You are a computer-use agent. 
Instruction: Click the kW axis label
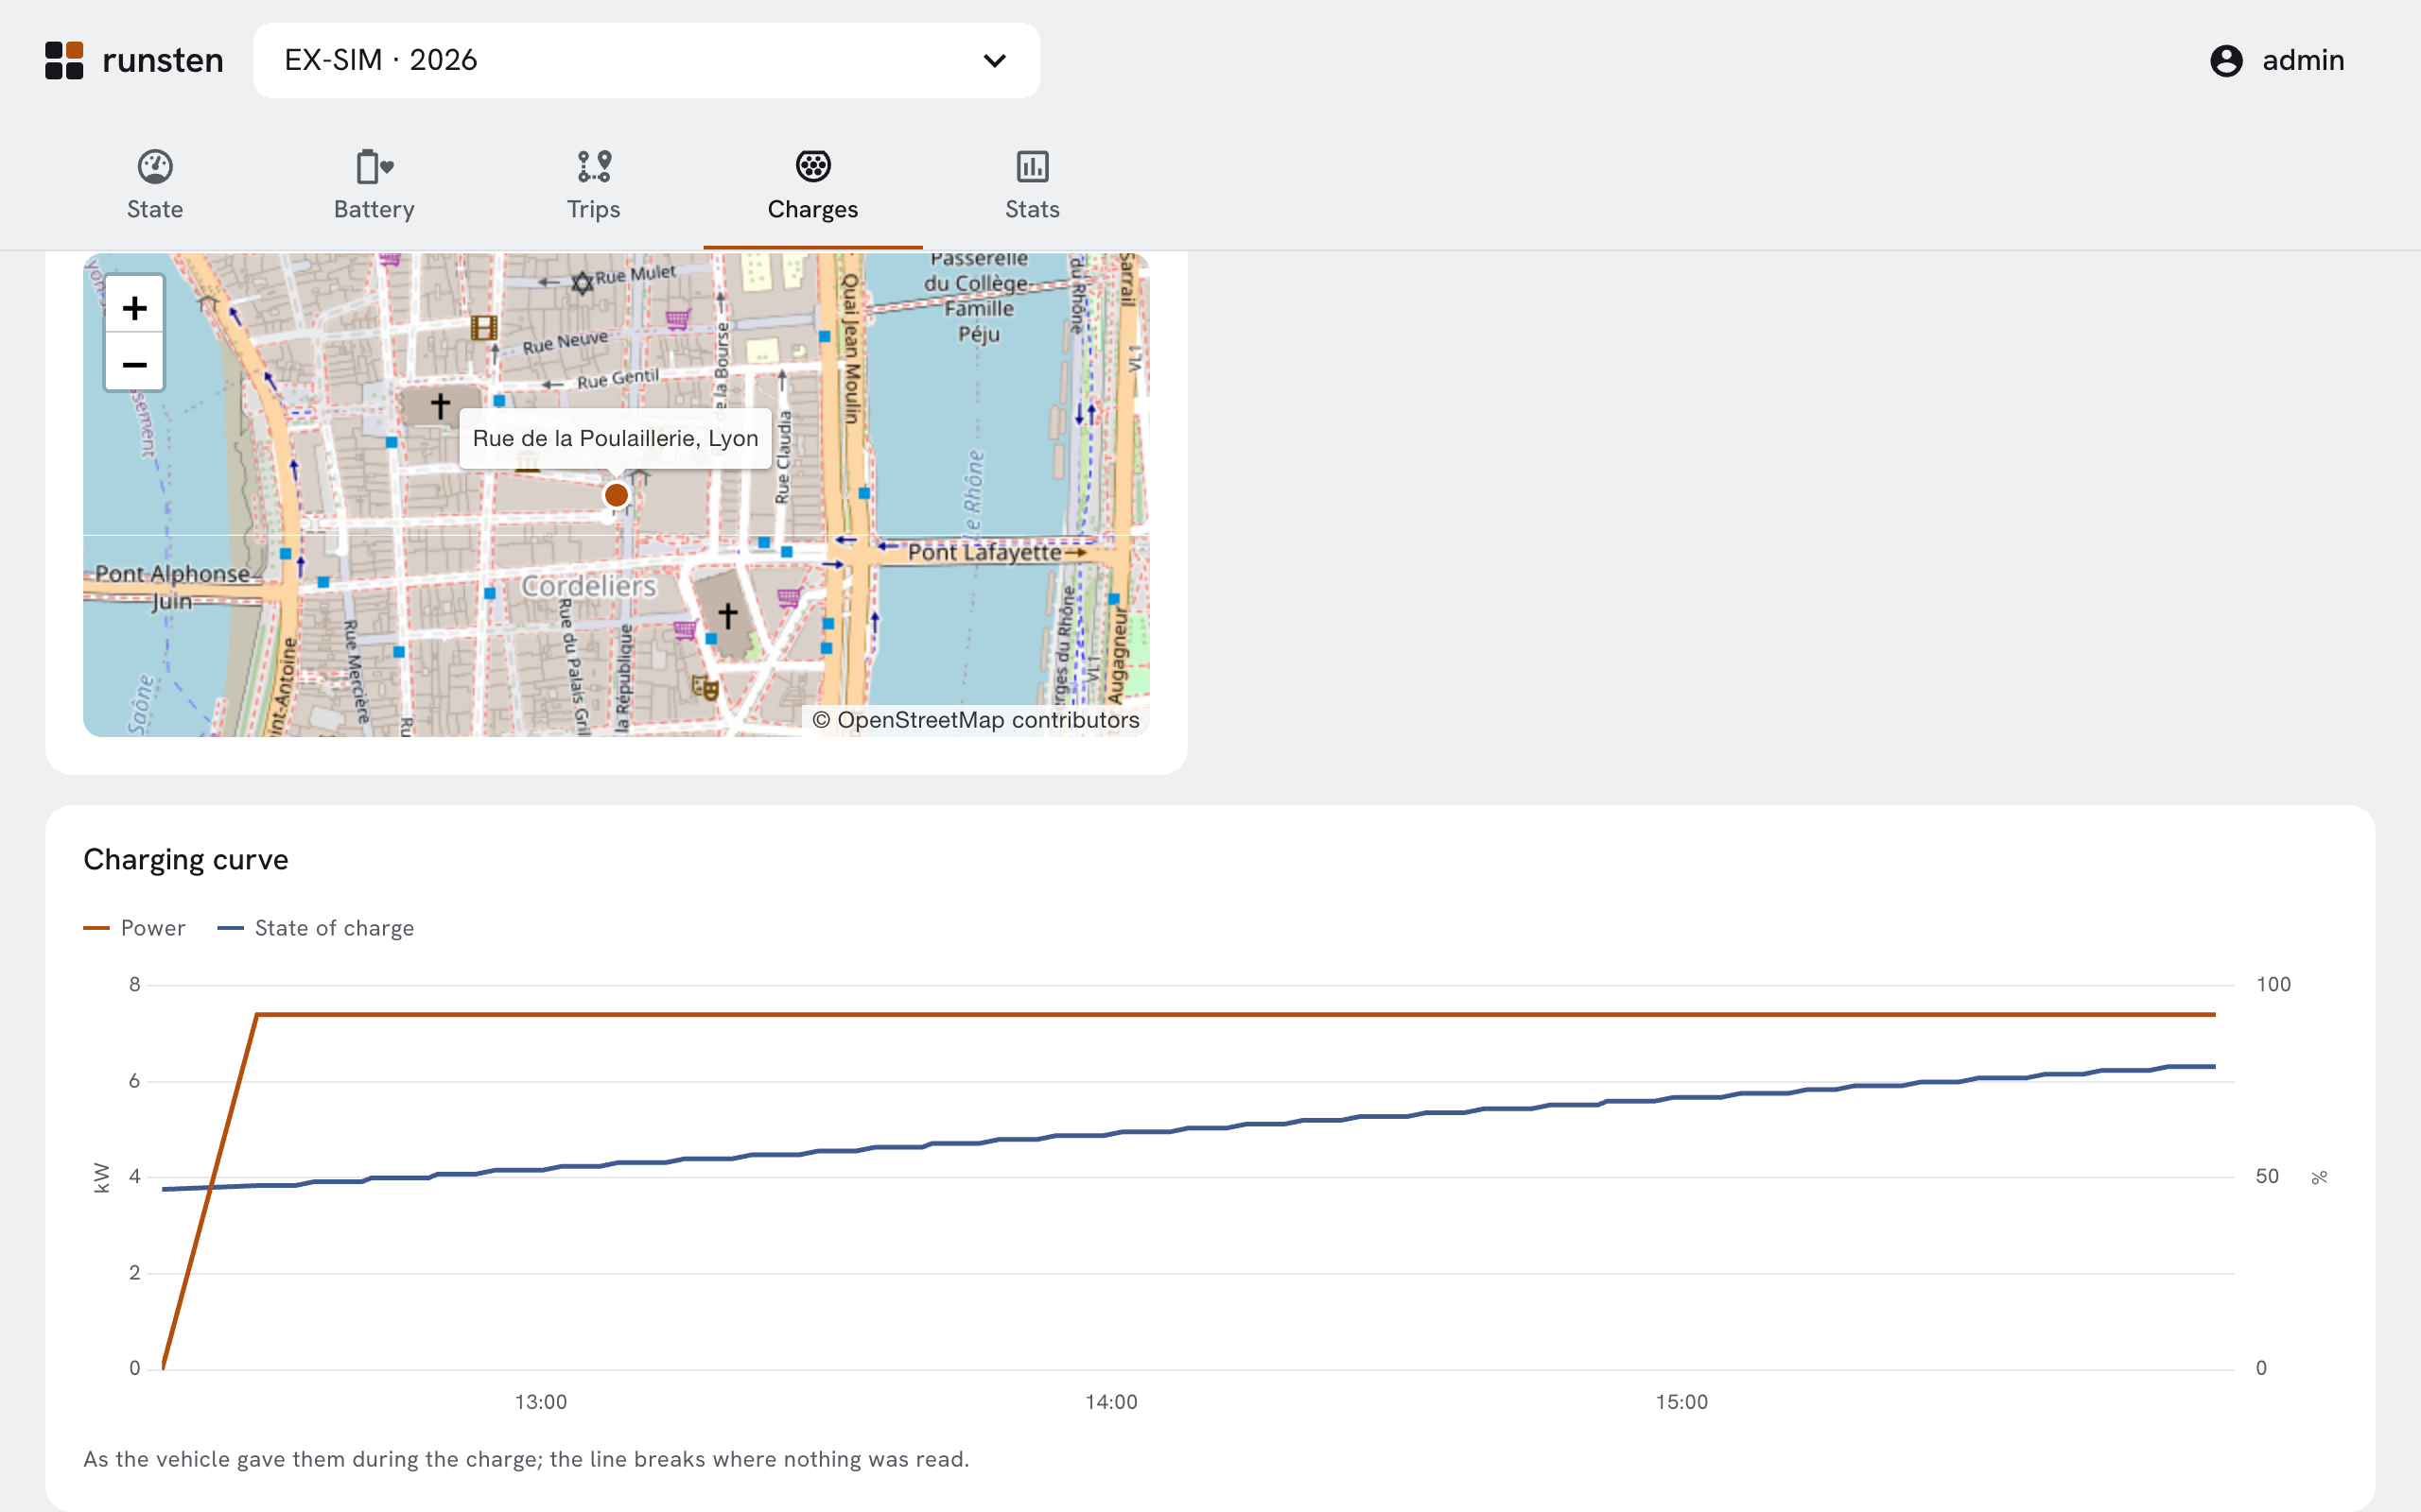coord(101,1177)
